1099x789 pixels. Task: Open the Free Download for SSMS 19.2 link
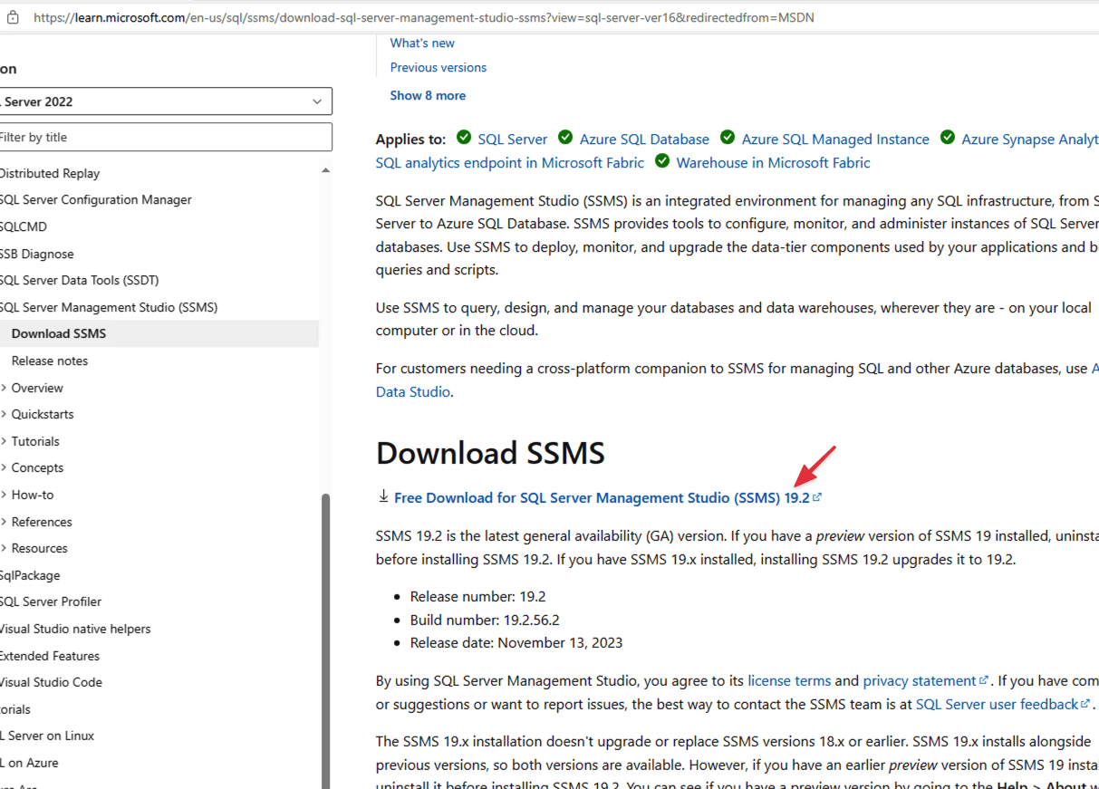pos(602,497)
